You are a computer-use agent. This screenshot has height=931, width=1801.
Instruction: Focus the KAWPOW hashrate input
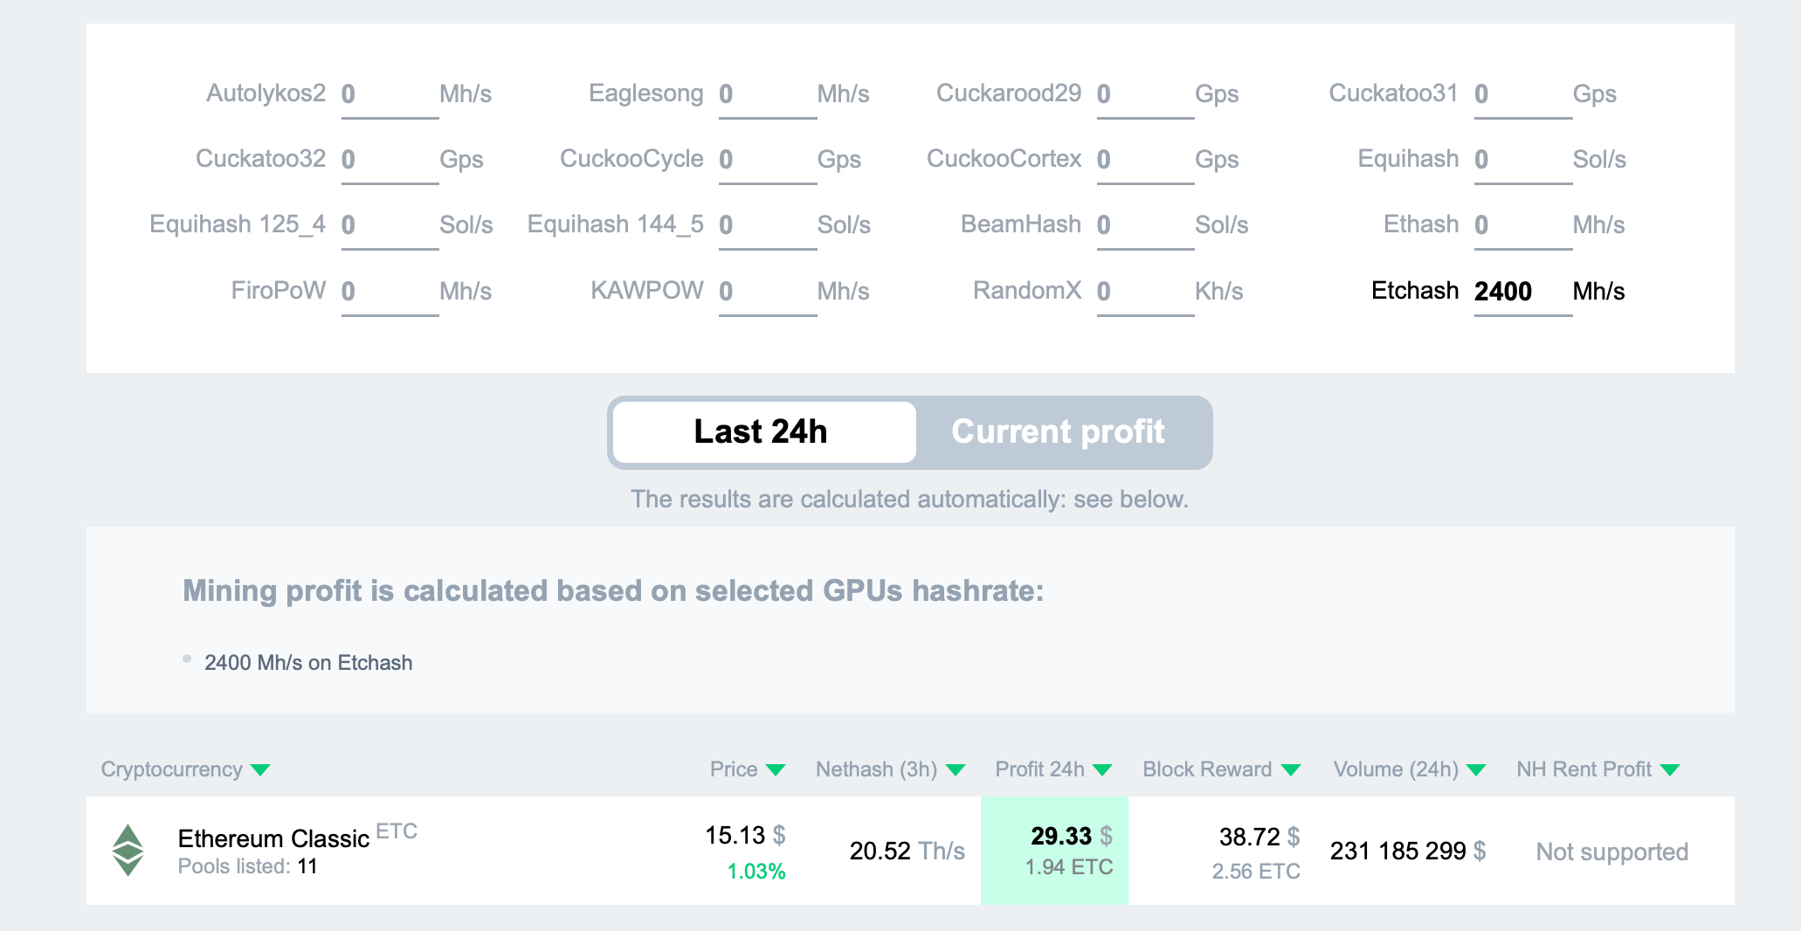click(766, 291)
